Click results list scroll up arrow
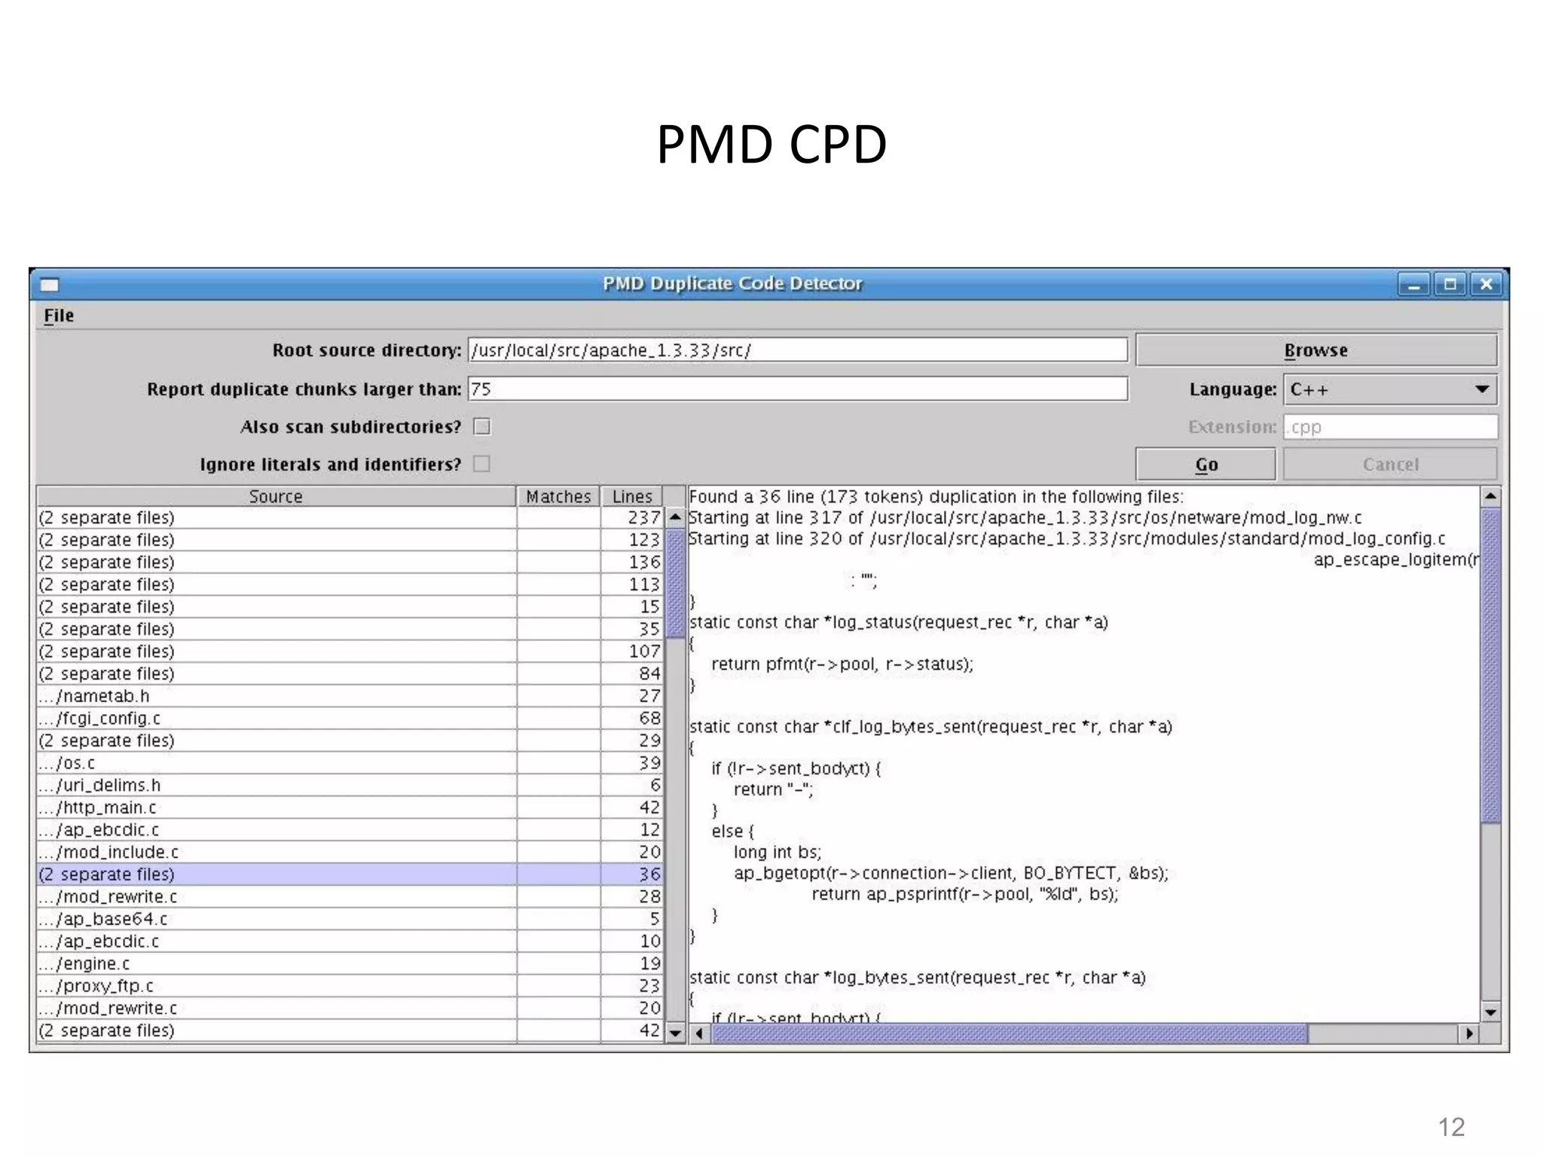 pos(675,517)
